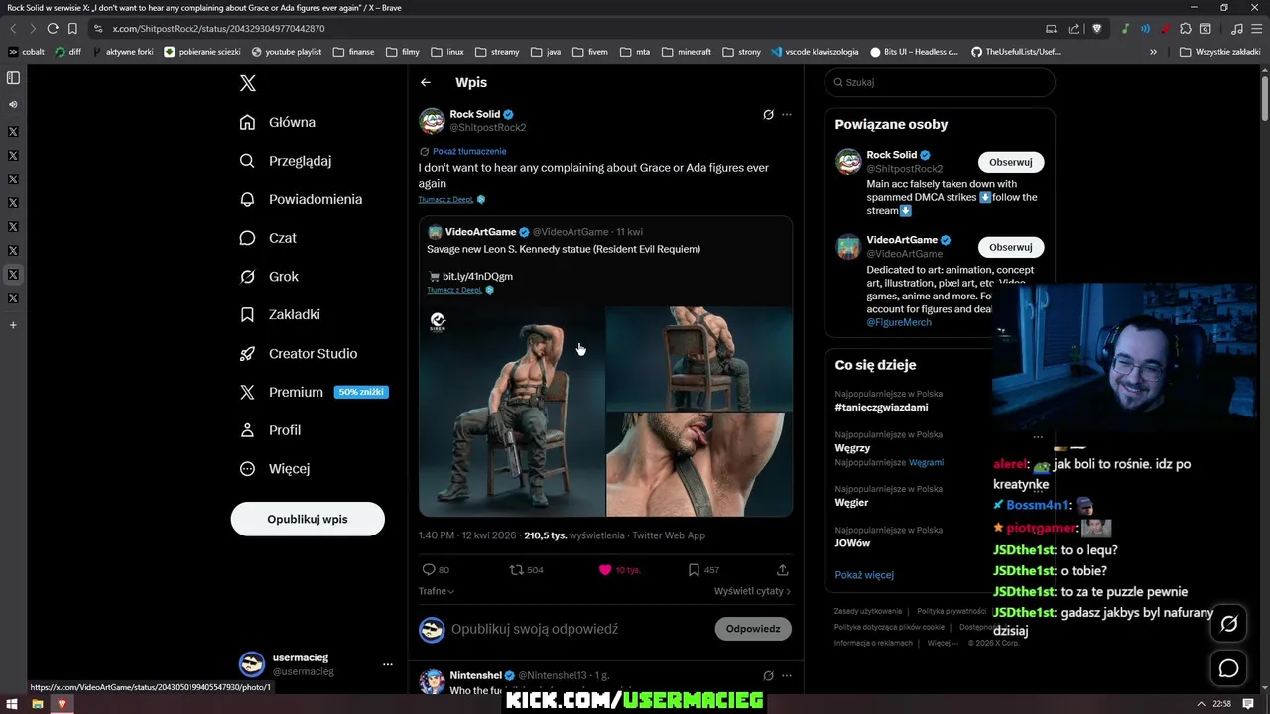The height and width of the screenshot is (714, 1270).
Task: Go back using the arrow beside Wpis
Action: [x=426, y=83]
